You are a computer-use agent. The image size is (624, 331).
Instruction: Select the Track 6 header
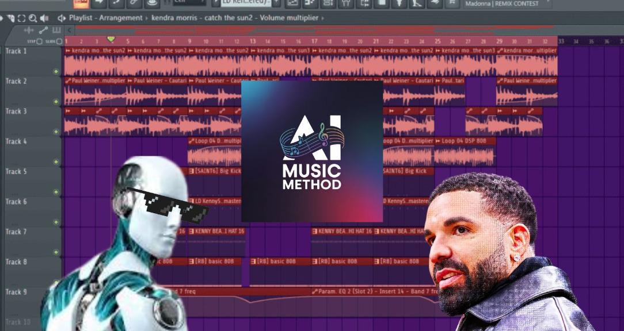33,212
